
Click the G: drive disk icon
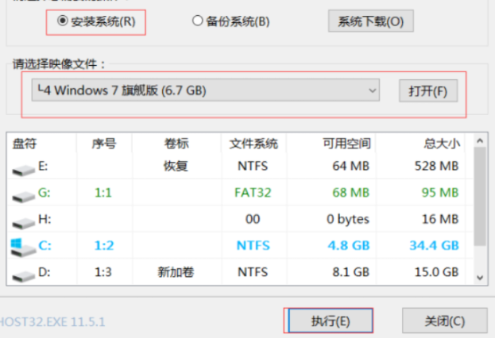tap(22, 194)
